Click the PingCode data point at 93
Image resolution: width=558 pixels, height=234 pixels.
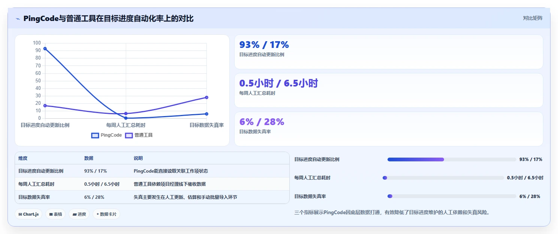pos(45,48)
